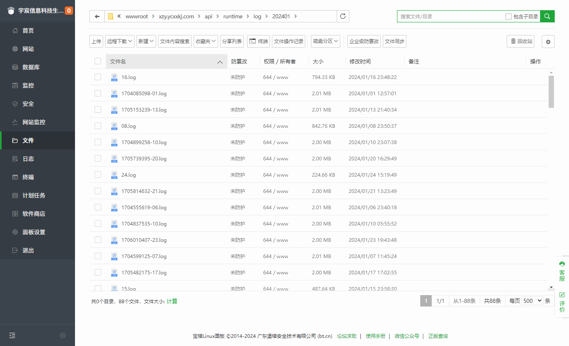Expand the 远程下载 dropdown
Screen dimensions: 569x346
click(x=120, y=41)
